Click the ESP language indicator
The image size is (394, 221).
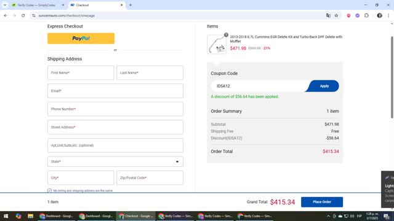[x=360, y=216]
